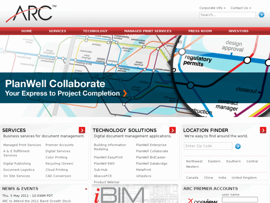The image size is (270, 203).
Task: Open the PRESS ROOM menu item
Action: pos(200,31)
